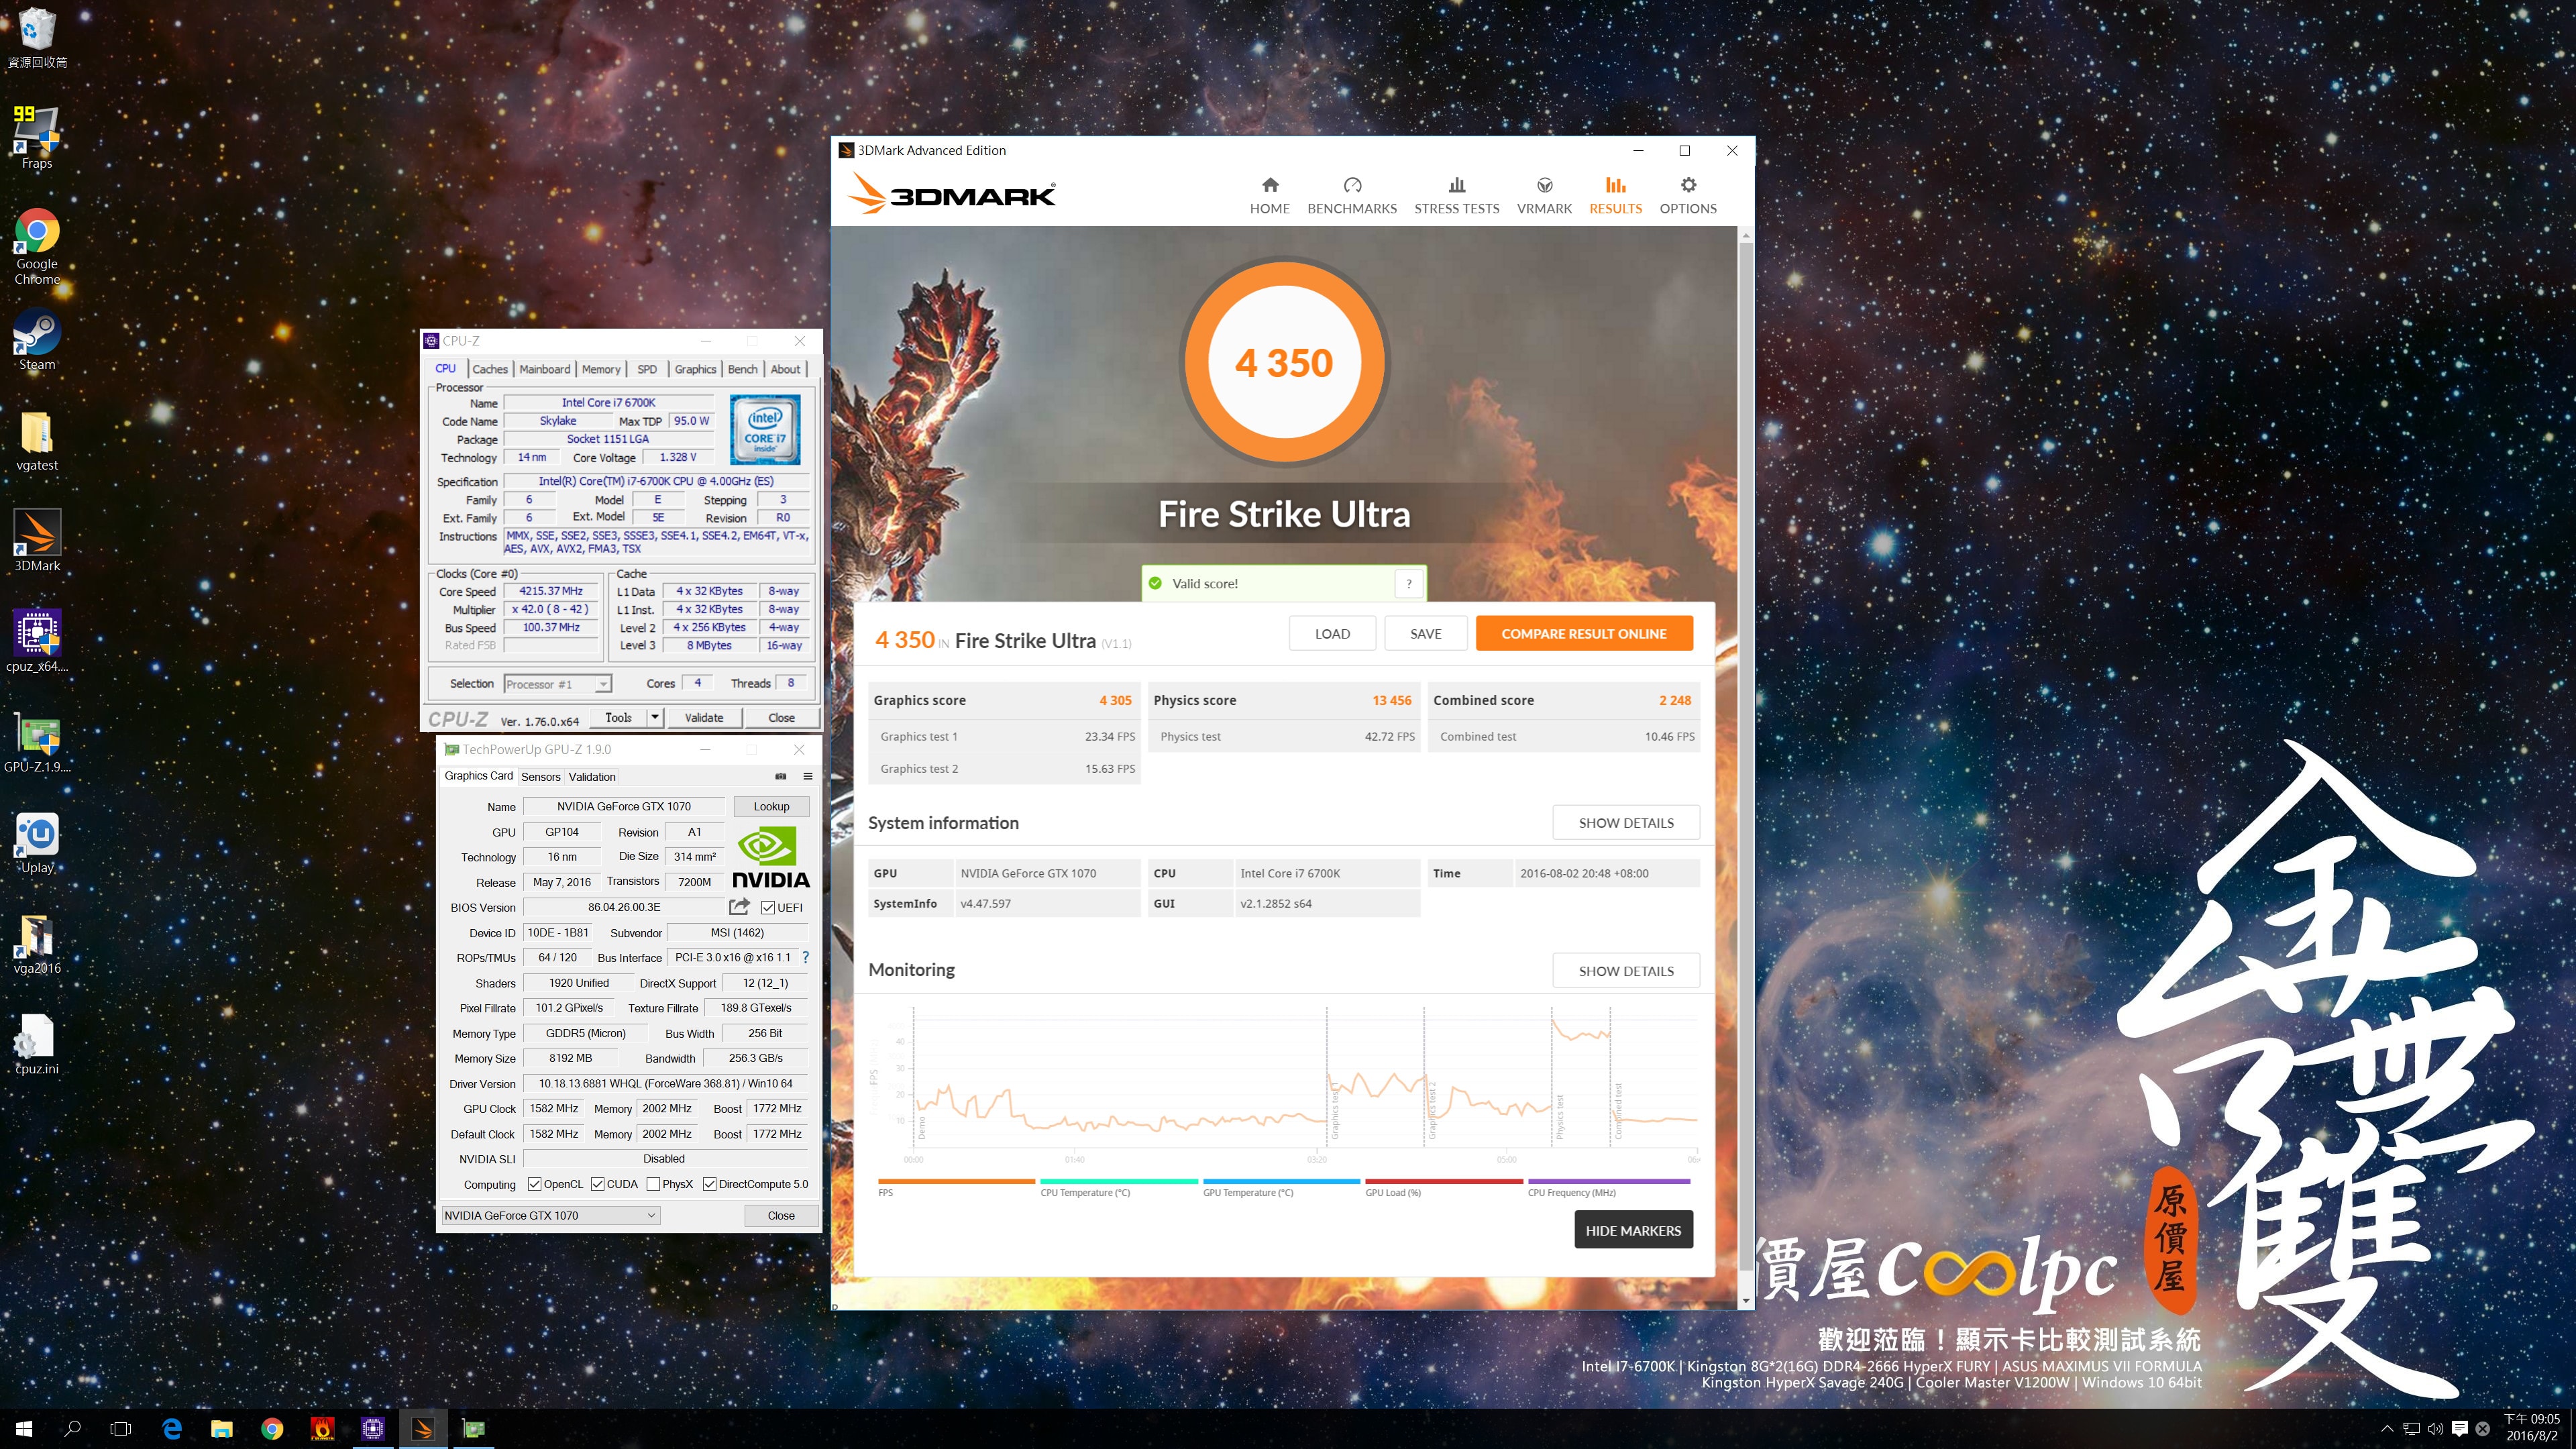Click Compare Result Online button
This screenshot has width=2576, height=1449.
(x=1584, y=633)
